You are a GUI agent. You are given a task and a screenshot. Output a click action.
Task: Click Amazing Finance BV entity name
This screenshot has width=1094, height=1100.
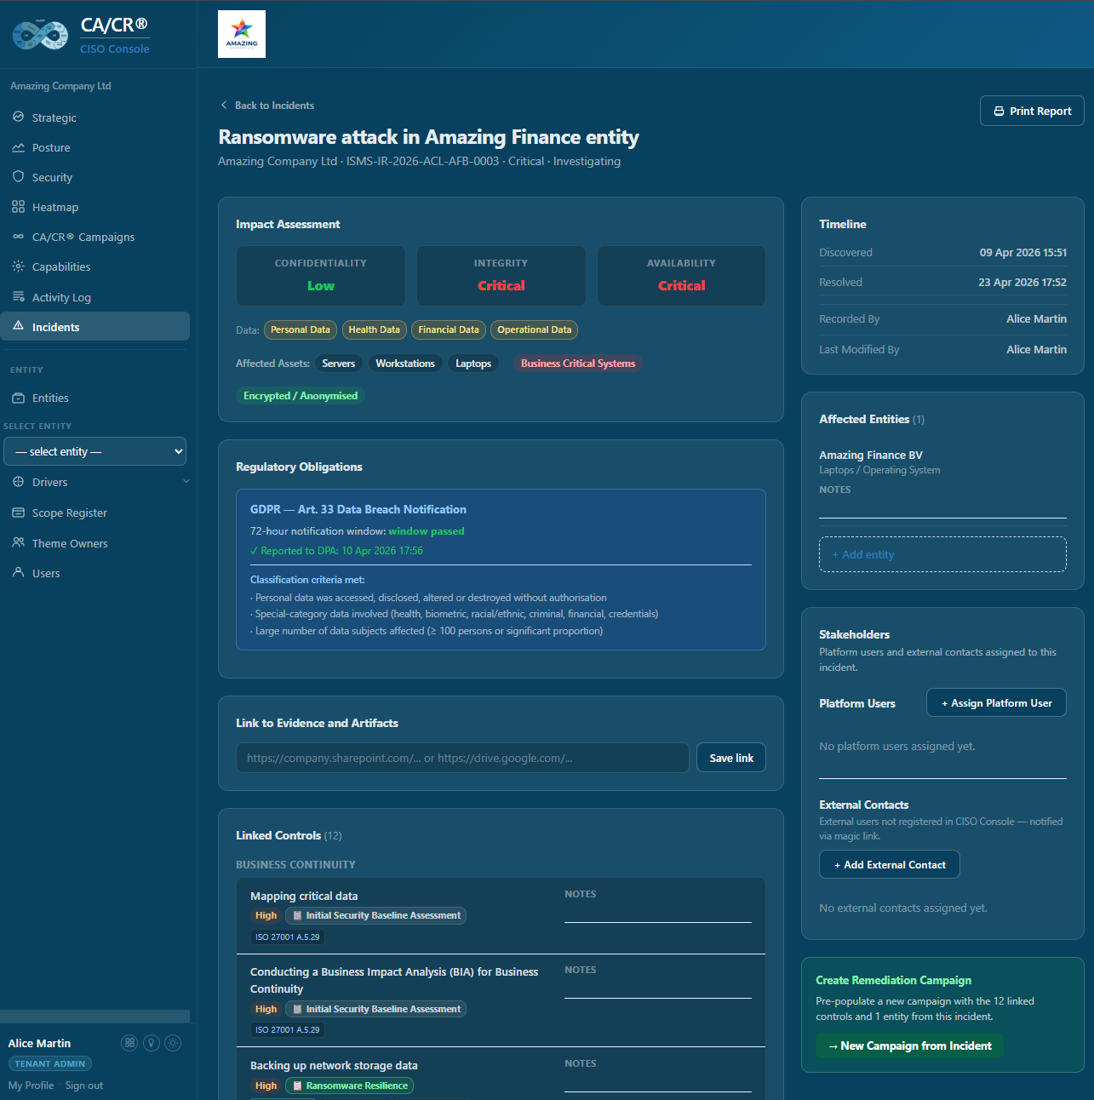point(871,455)
